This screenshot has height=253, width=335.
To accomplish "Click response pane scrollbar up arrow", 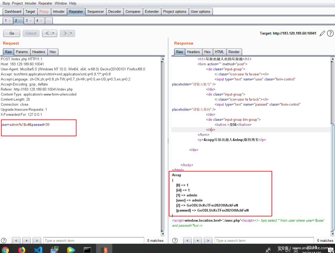I will point(333,59).
